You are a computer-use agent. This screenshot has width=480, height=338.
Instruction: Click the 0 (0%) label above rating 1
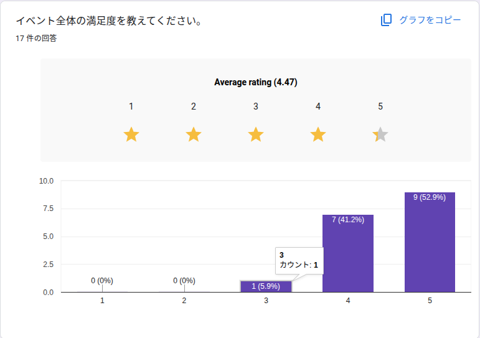coord(102,281)
